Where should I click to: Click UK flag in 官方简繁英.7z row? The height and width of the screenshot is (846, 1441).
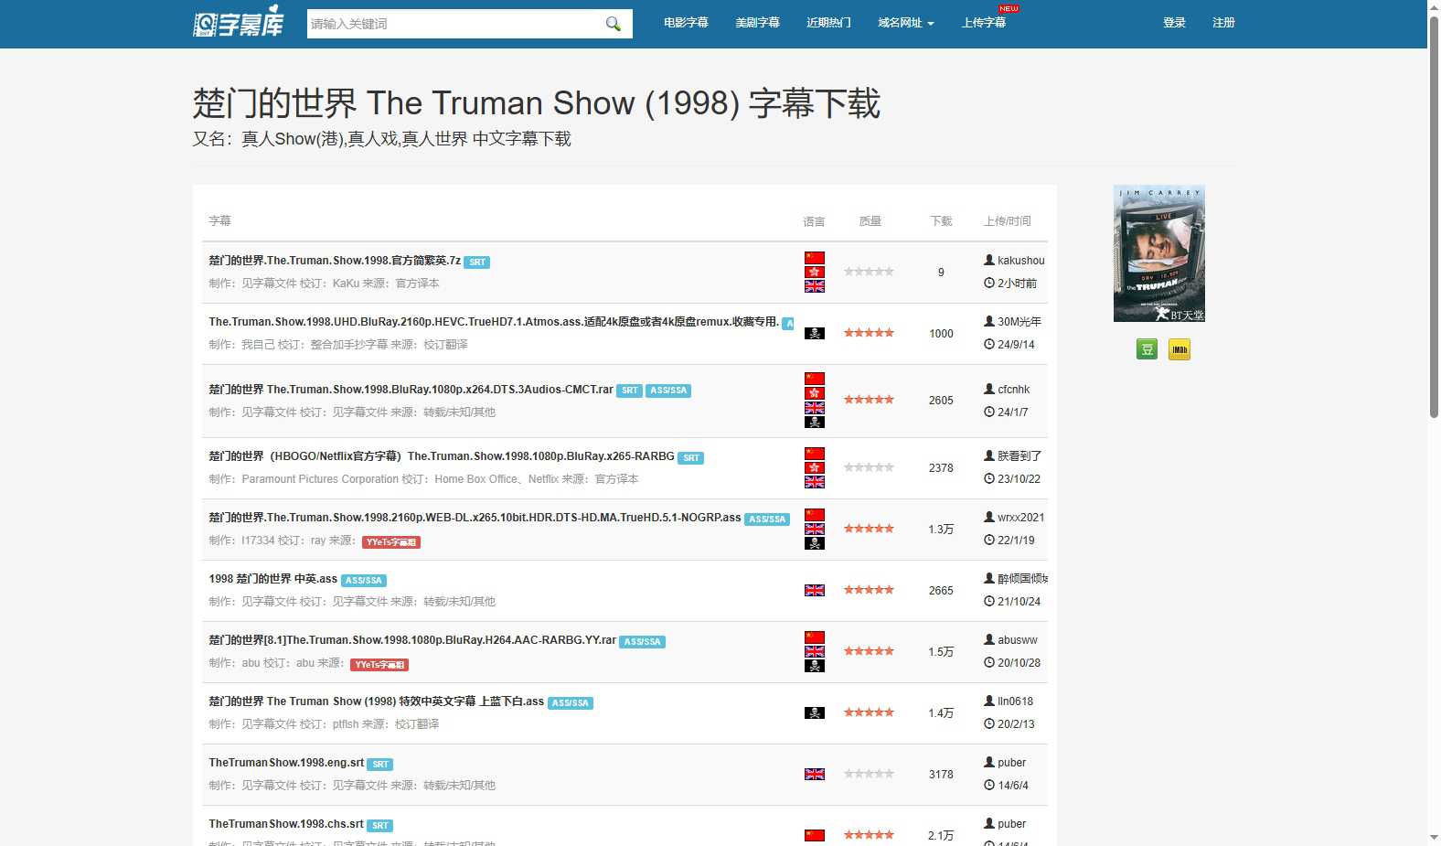pos(815,286)
